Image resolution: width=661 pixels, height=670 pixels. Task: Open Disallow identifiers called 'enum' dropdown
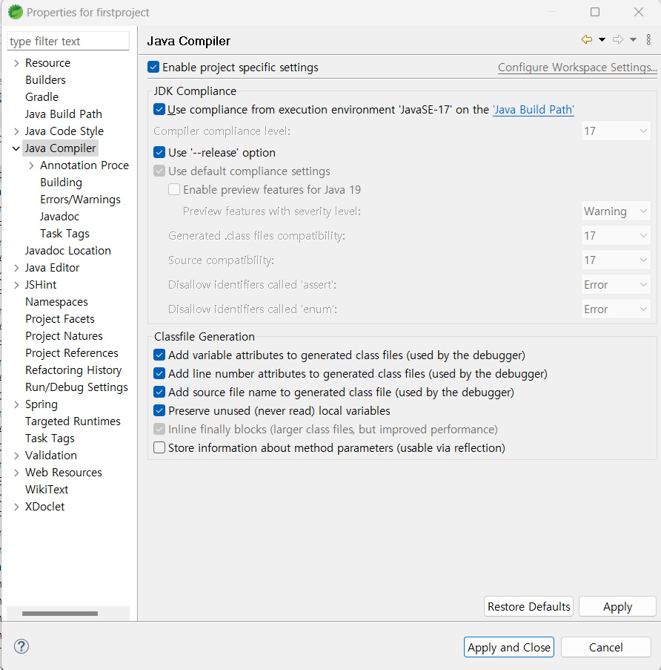616,309
